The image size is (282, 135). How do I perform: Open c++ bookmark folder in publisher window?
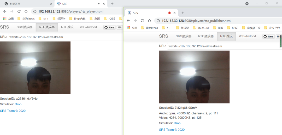167,28
